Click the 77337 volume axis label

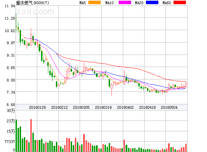click(x=10, y=142)
